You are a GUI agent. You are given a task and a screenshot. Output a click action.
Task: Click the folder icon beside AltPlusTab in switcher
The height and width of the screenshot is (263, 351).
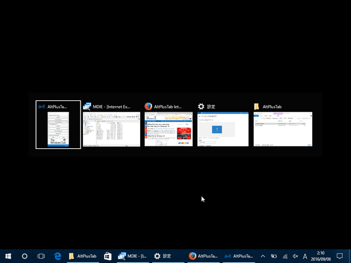257,107
